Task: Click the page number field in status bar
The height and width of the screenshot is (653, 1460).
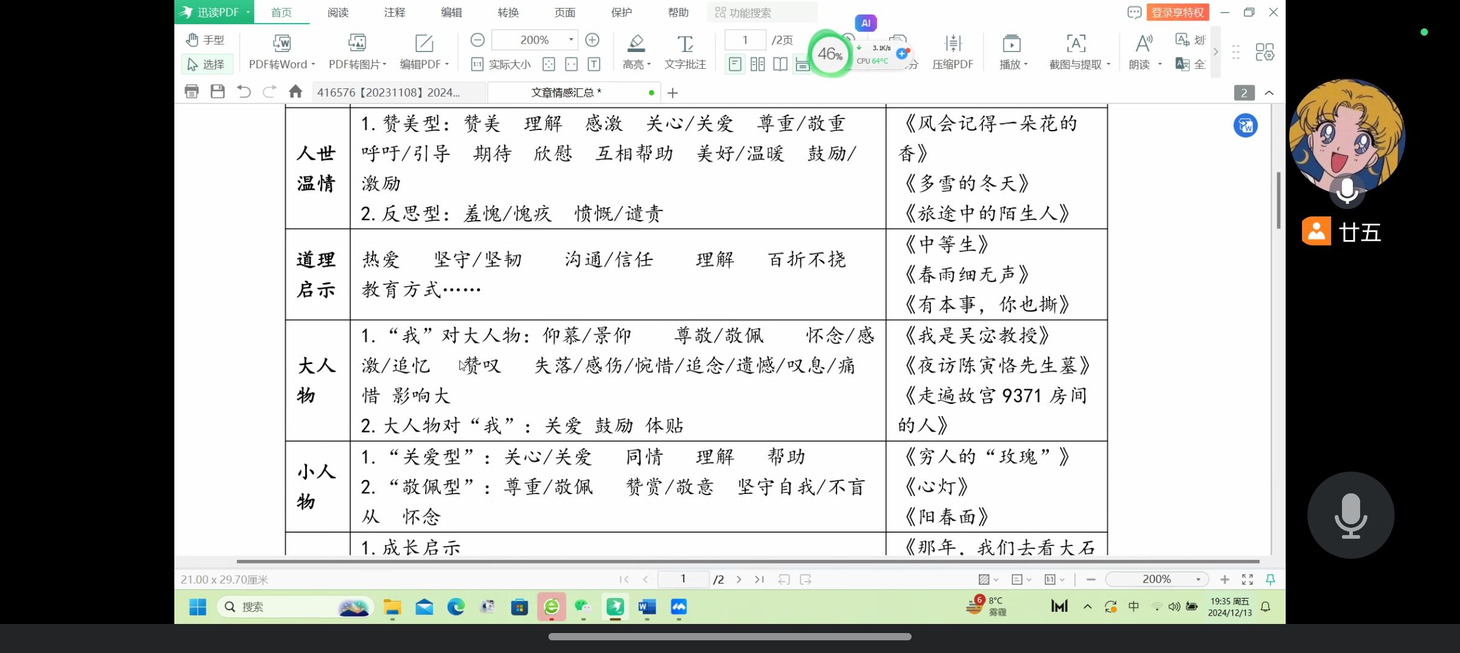Action: click(x=683, y=579)
